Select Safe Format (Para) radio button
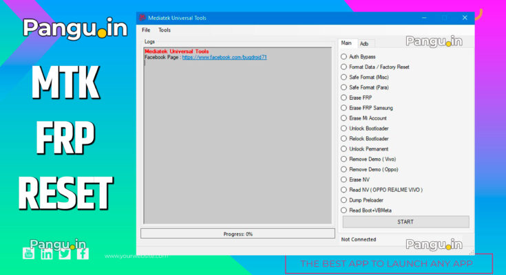This screenshot has width=506, height=275. [365, 87]
